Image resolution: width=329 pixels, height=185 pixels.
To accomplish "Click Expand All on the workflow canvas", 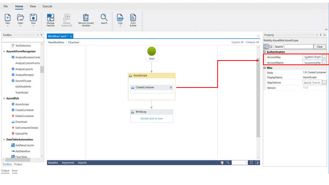I will click(x=237, y=42).
